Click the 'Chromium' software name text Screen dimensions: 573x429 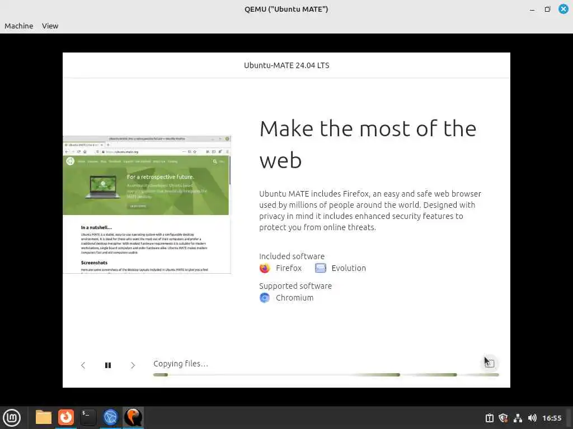tap(294, 298)
